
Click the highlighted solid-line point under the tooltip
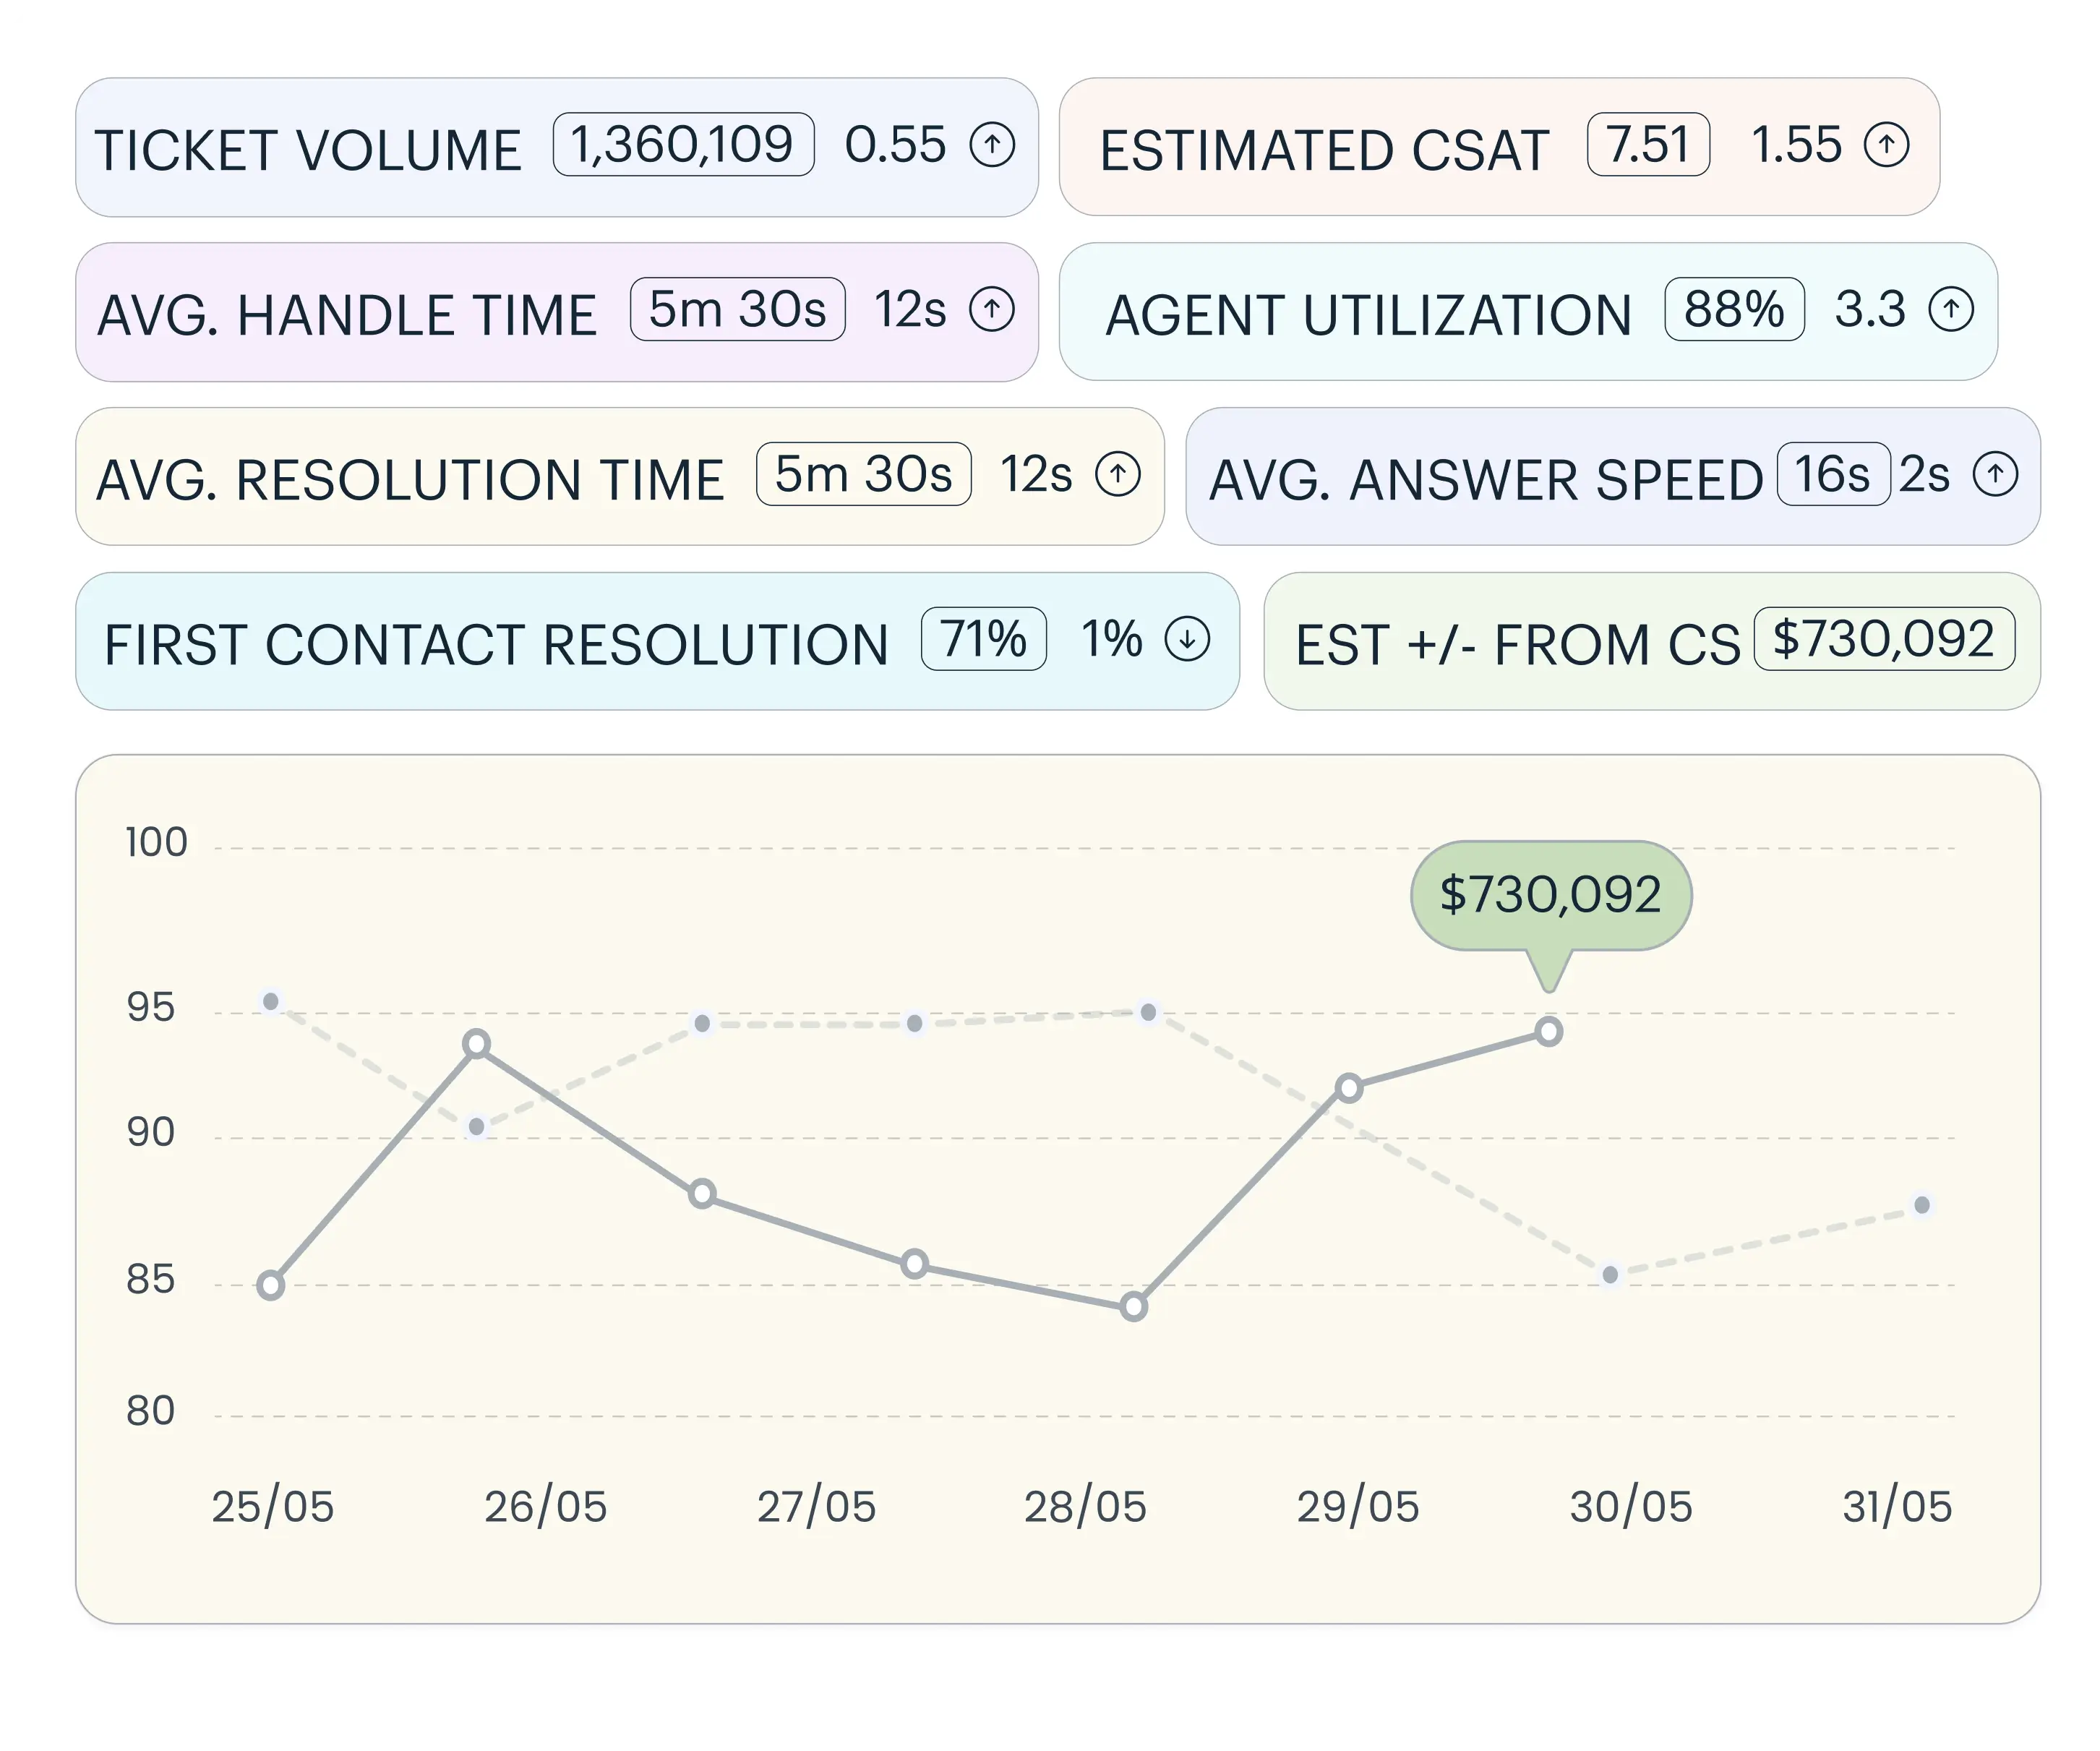pyautogui.click(x=1549, y=1032)
